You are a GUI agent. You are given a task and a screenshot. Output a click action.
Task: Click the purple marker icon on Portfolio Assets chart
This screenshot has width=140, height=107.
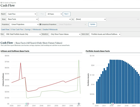113,104
